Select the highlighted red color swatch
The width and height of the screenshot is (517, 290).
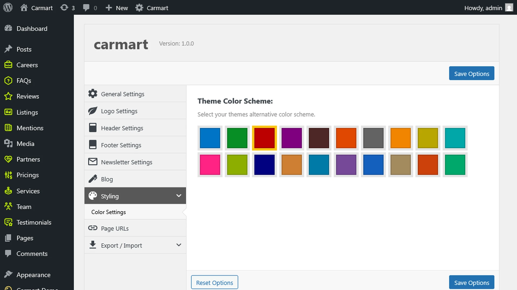tap(264, 138)
